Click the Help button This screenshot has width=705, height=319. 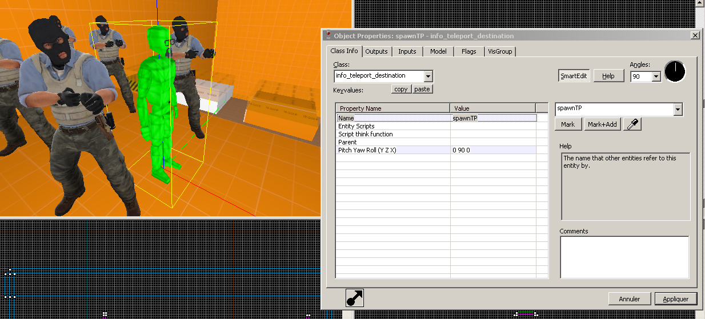pyautogui.click(x=608, y=76)
